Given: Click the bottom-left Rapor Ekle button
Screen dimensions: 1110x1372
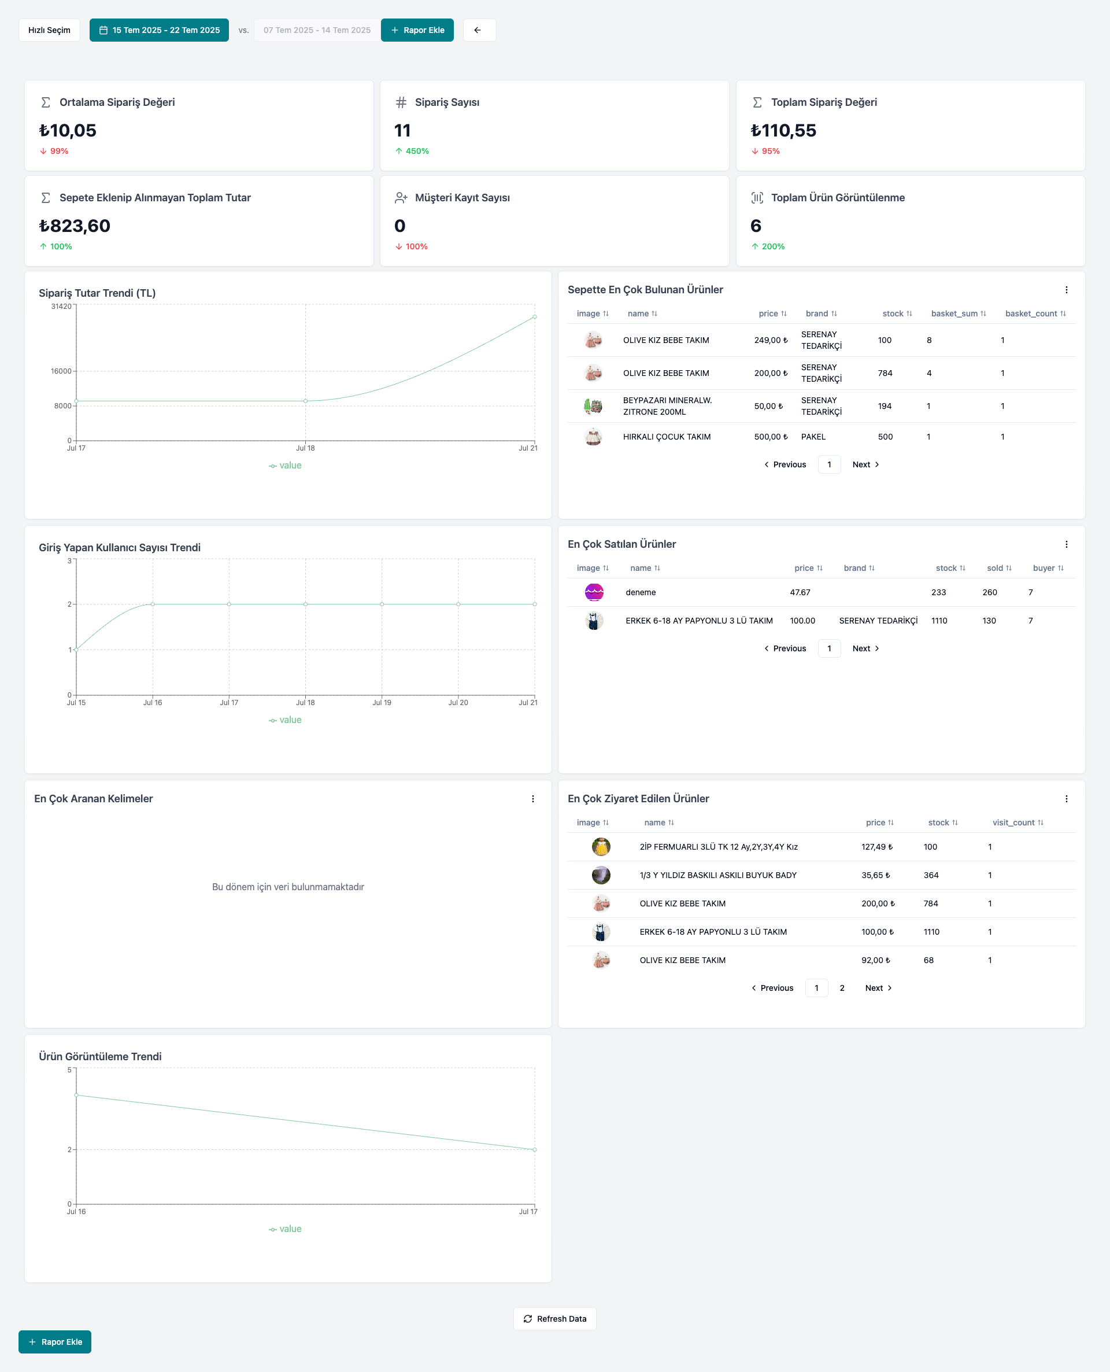Looking at the screenshot, I should (x=55, y=1342).
